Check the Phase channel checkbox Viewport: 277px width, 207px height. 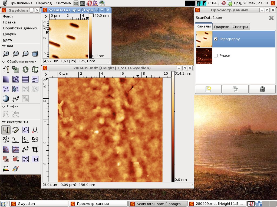pyautogui.click(x=216, y=56)
